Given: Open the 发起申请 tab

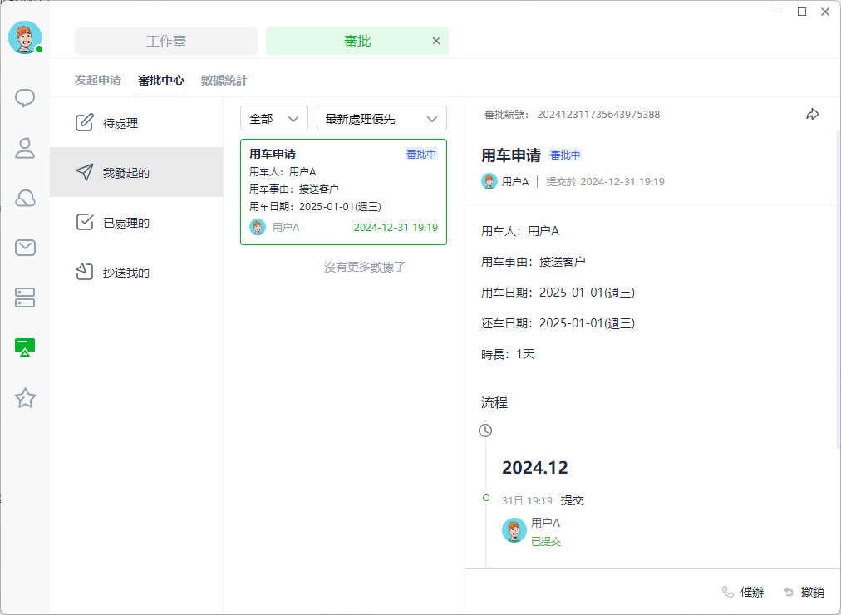Looking at the screenshot, I should (x=97, y=81).
